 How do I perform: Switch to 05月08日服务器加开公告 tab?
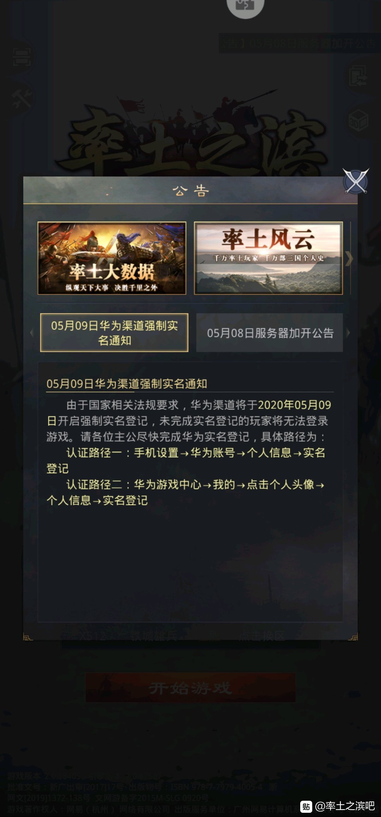(270, 333)
